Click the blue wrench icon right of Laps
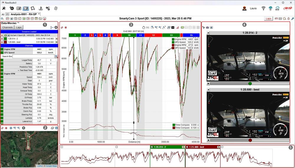The image size is (295, 168). [293, 19]
